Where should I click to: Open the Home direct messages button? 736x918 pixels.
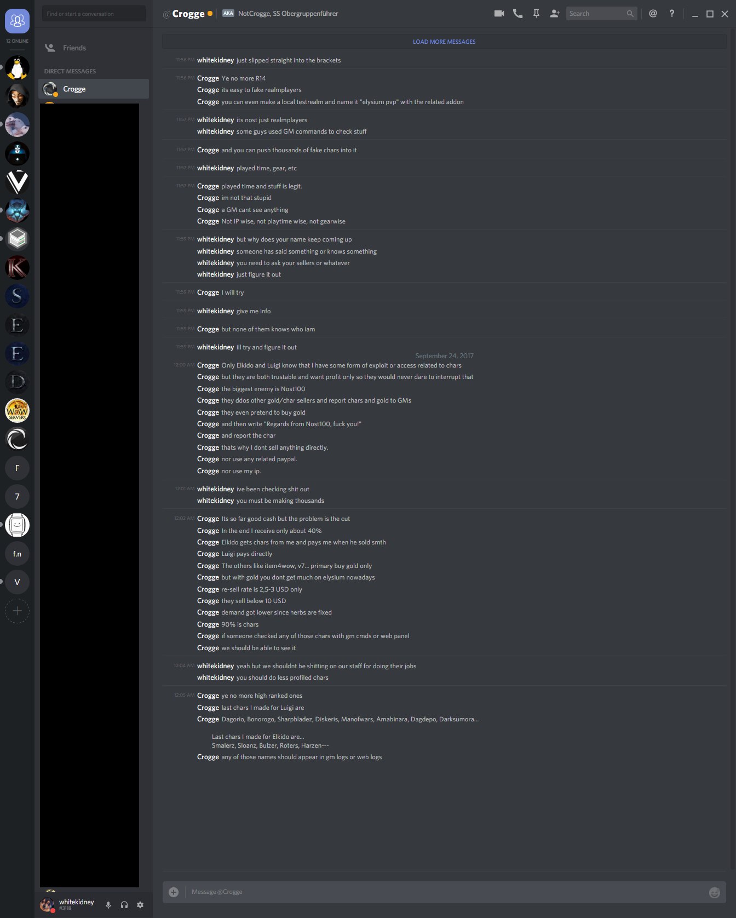click(17, 21)
